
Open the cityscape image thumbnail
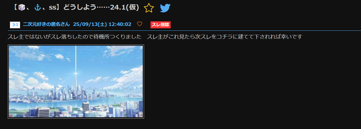click(76, 81)
